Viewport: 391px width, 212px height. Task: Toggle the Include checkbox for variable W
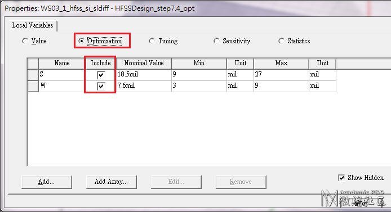(x=101, y=86)
